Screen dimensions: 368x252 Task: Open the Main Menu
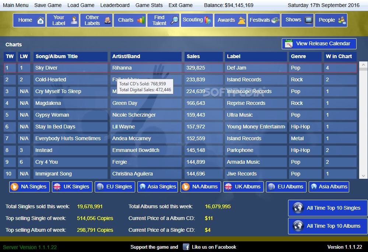pyautogui.click(x=16, y=5)
